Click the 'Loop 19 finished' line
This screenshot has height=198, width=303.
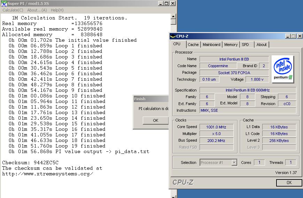[57, 146]
